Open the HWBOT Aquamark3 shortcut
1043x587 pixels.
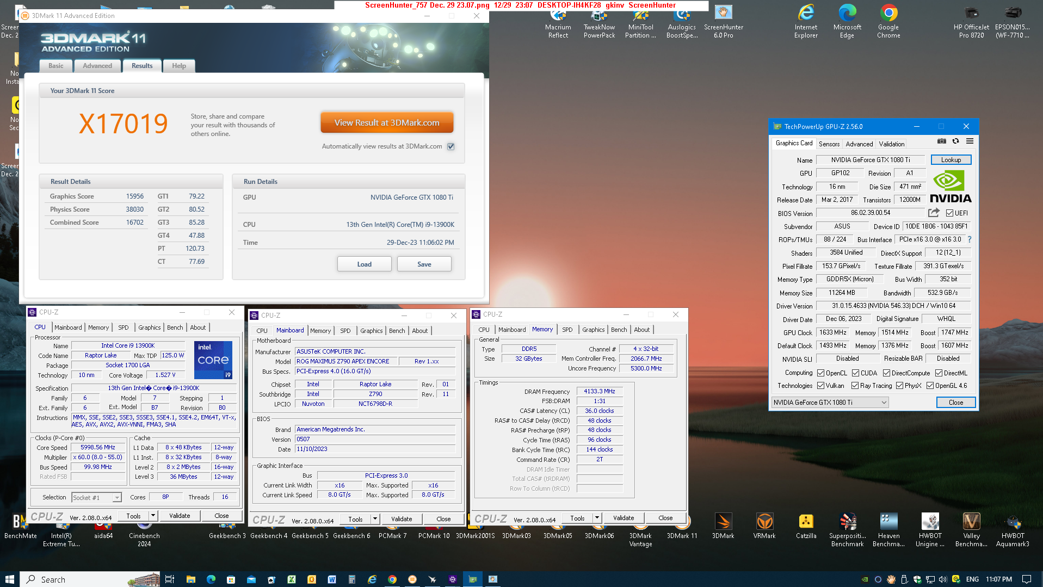tap(1013, 530)
